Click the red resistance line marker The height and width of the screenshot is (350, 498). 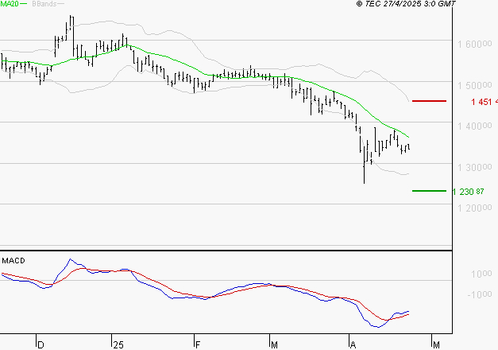pyautogui.click(x=430, y=101)
